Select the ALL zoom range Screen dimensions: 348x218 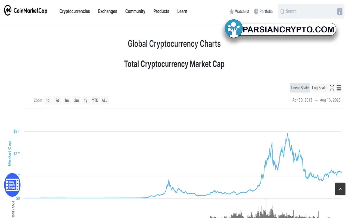tap(104, 100)
